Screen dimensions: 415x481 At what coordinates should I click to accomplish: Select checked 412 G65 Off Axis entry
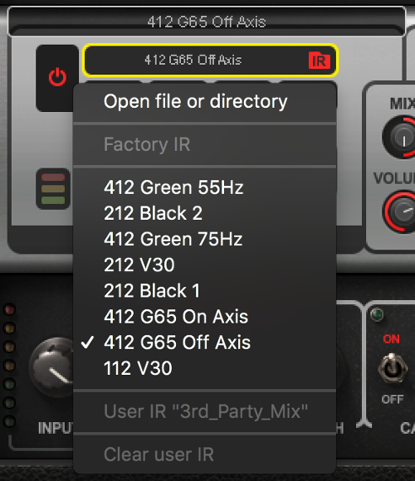click(x=204, y=342)
